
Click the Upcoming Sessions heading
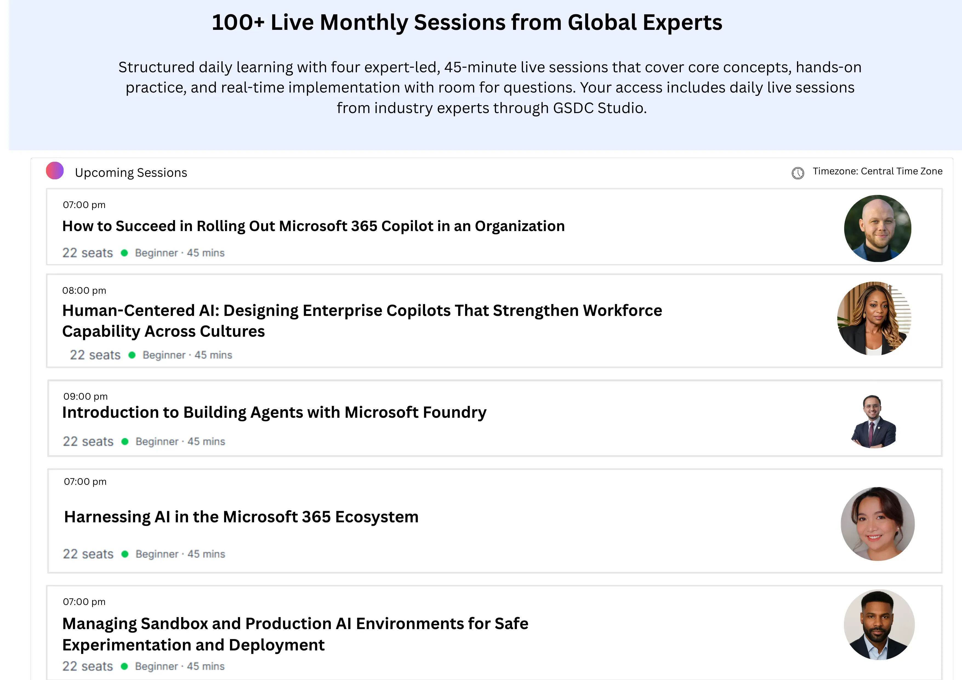[131, 172]
